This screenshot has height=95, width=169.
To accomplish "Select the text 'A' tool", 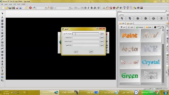I will [2, 17].
